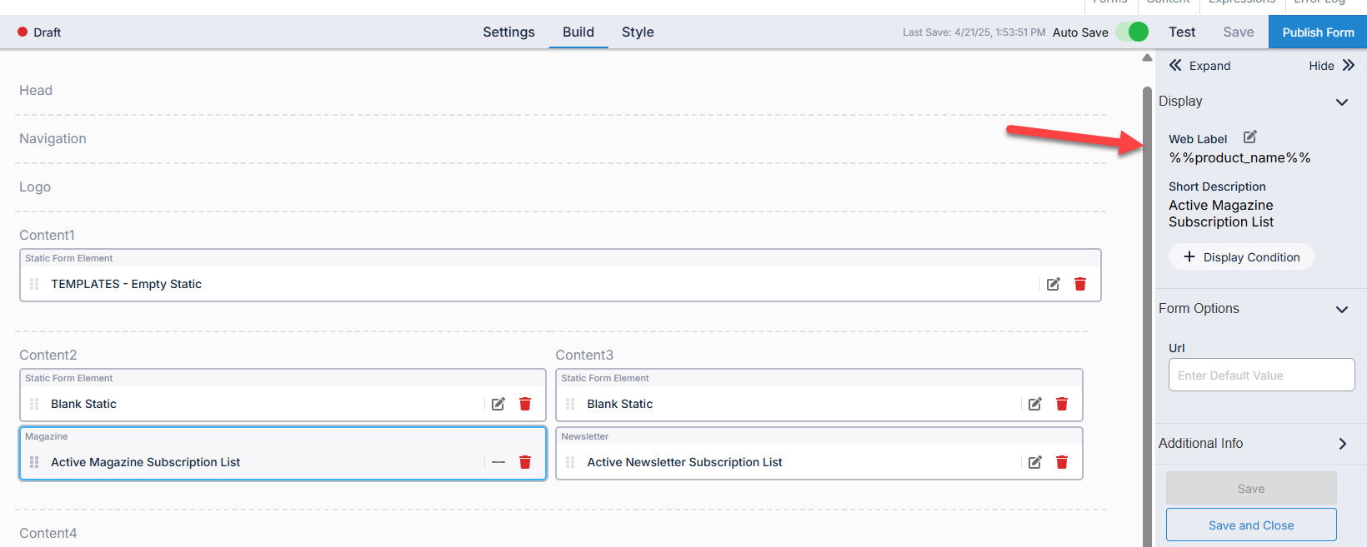Click drag handle of Active Magazine Subscription List
This screenshot has height=547, width=1367.
pos(34,462)
